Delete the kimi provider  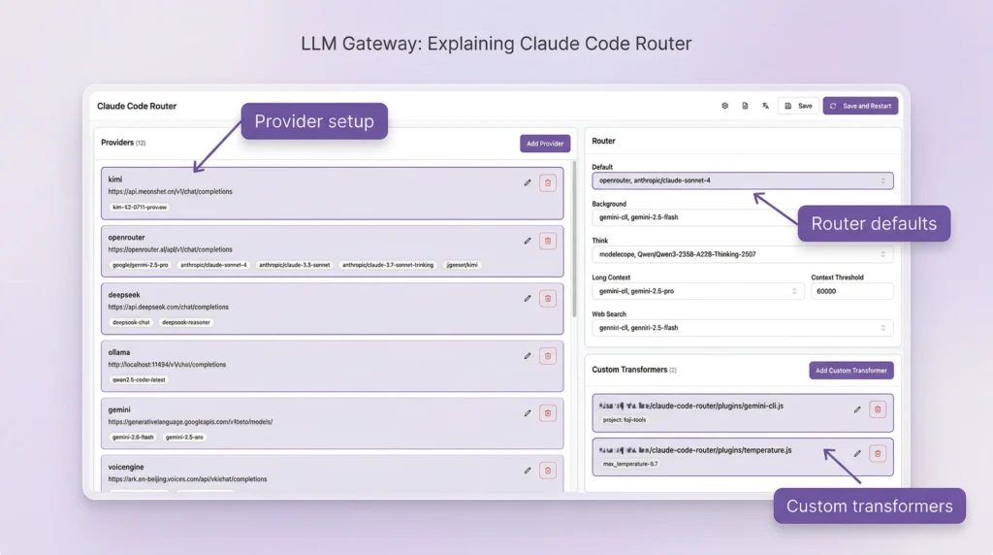[548, 183]
